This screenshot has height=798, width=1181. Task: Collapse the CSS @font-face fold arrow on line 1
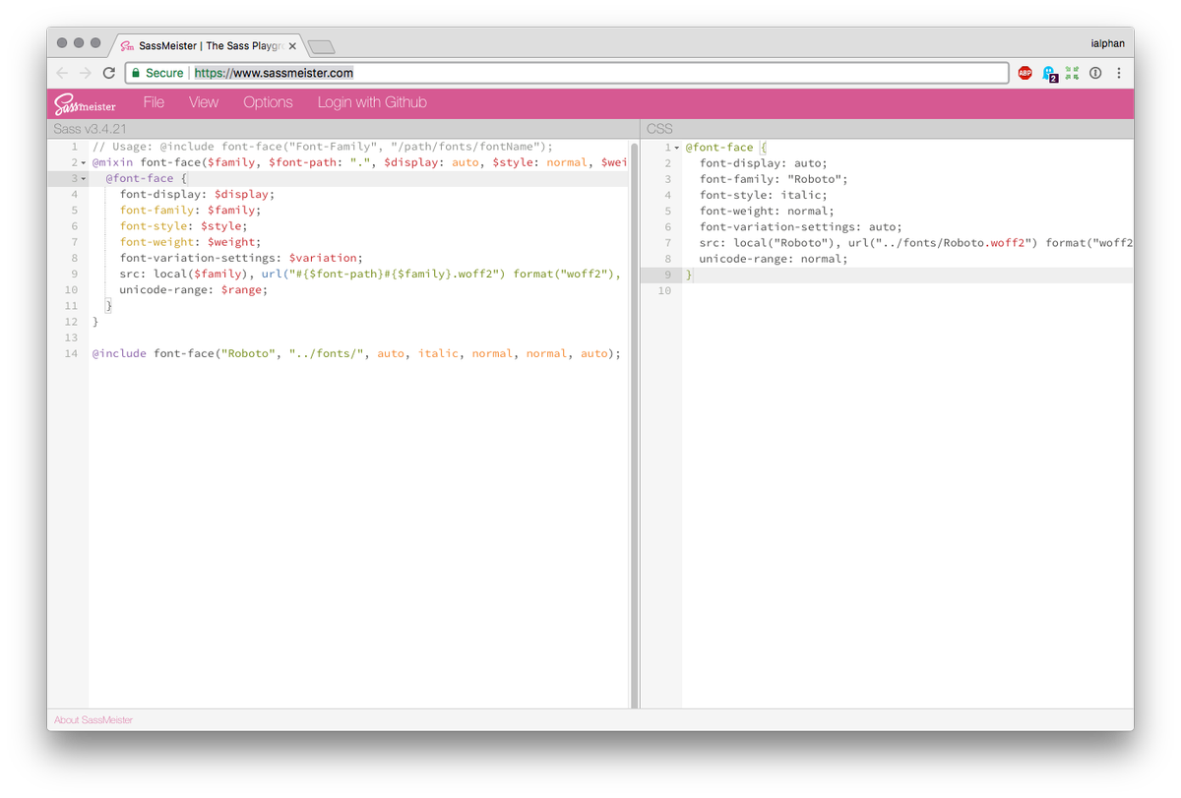point(677,148)
